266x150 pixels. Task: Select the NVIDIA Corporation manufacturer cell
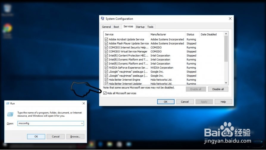coord(162,68)
